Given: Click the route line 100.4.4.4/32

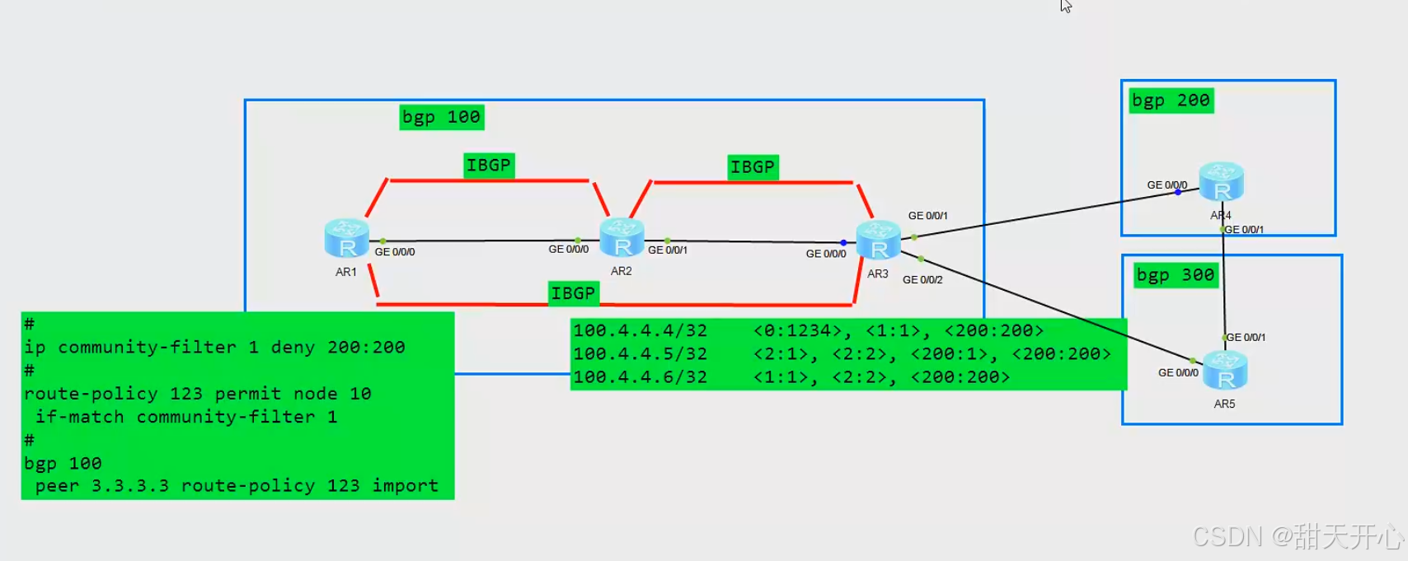Looking at the screenshot, I should click(809, 331).
